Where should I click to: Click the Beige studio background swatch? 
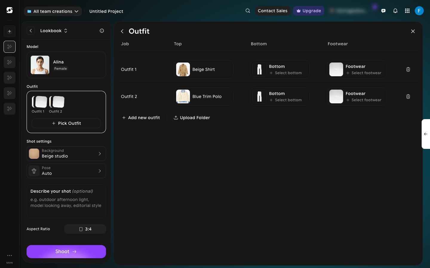[x=34, y=154]
